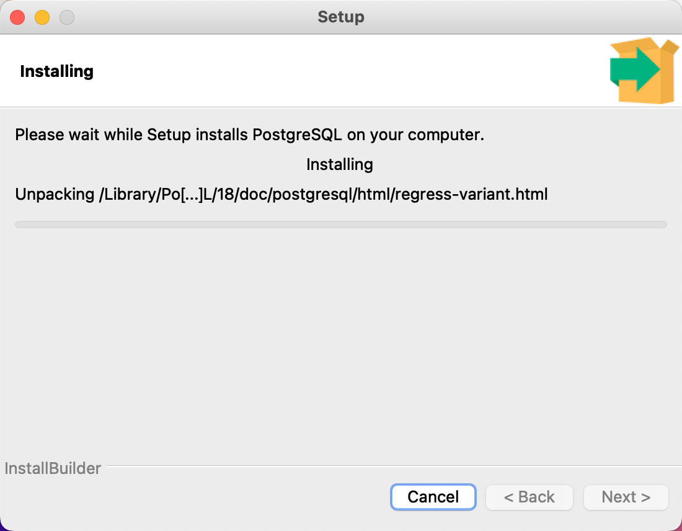Viewport: 682px width, 531px height.
Task: Click the regress-variant.html filename text
Action: (471, 194)
